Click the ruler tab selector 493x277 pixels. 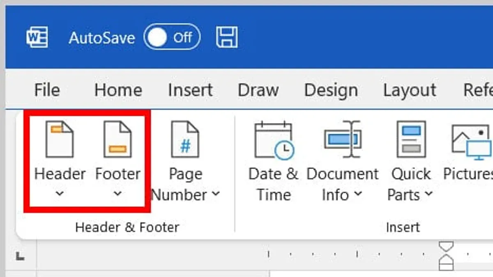coord(20,257)
